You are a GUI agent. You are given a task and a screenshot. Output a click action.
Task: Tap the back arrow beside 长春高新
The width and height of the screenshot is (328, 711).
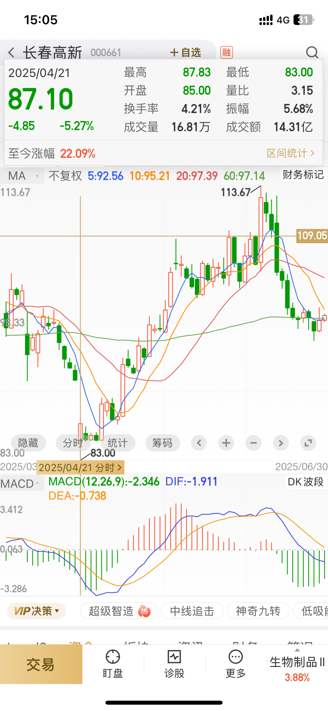point(11,52)
